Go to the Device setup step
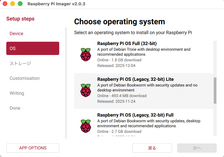This screenshot has height=157, width=224. 17,33
